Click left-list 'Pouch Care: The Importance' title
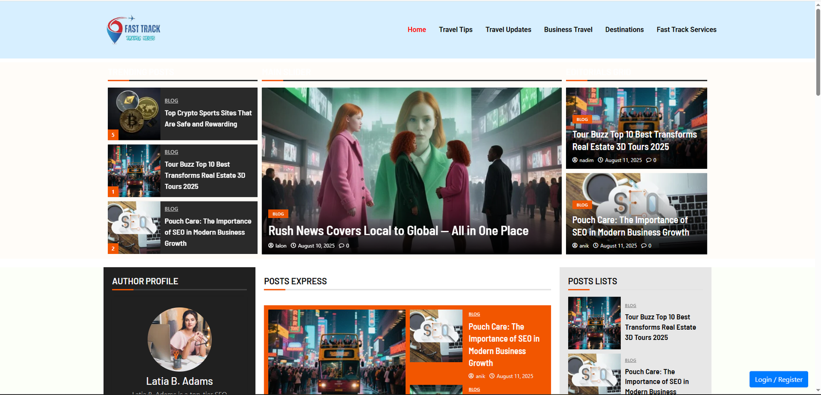 pyautogui.click(x=208, y=232)
